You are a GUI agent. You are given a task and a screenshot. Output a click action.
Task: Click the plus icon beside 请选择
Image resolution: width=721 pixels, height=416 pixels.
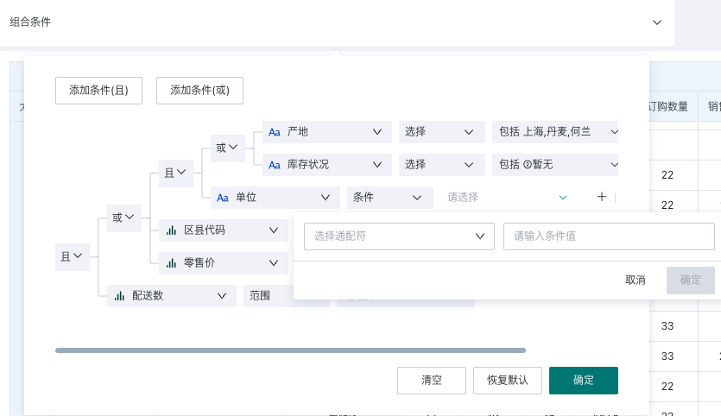tap(602, 197)
